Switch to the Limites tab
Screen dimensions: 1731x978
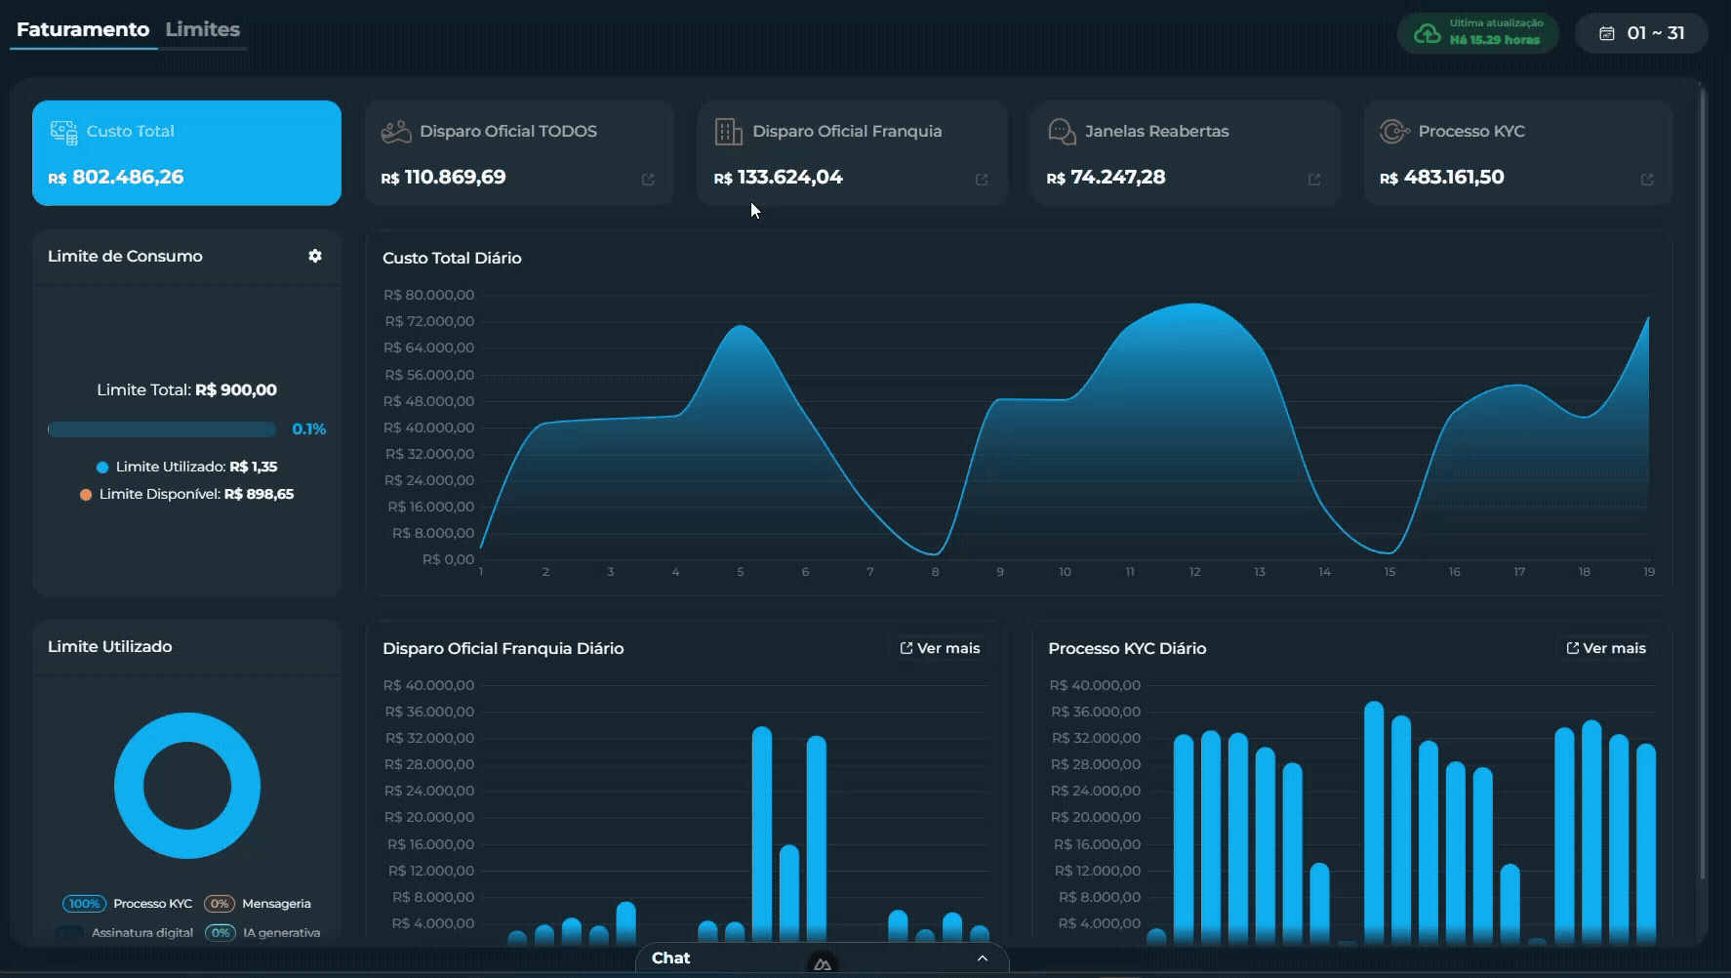(203, 29)
